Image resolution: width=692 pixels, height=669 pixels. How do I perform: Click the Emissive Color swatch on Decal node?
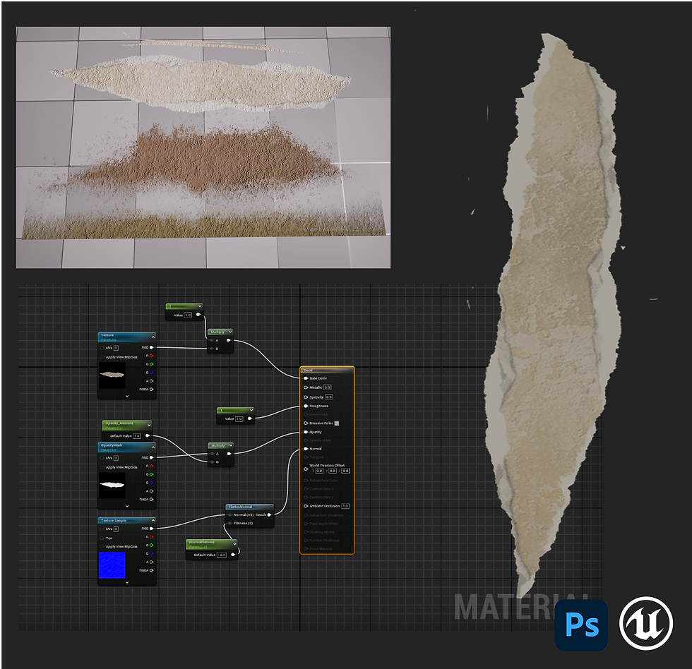click(337, 423)
